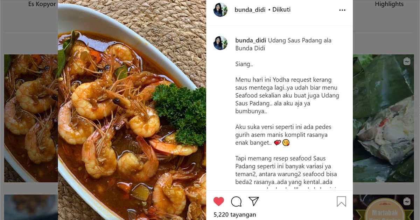The height and width of the screenshot is (220, 420).
Task: Open Martabak thumbnail at bottom right
Action: pos(383,207)
